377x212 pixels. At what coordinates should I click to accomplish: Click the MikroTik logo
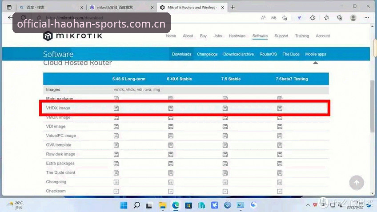tap(72, 36)
